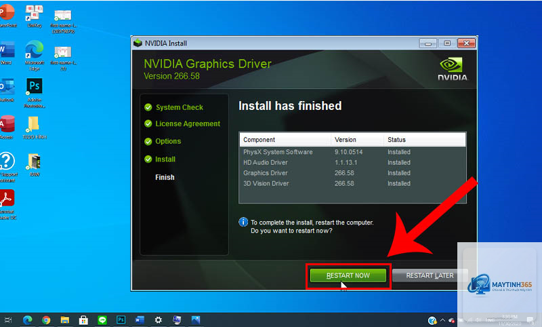Click the Status column header
Viewport: 542px width, 327px height.
pos(425,140)
